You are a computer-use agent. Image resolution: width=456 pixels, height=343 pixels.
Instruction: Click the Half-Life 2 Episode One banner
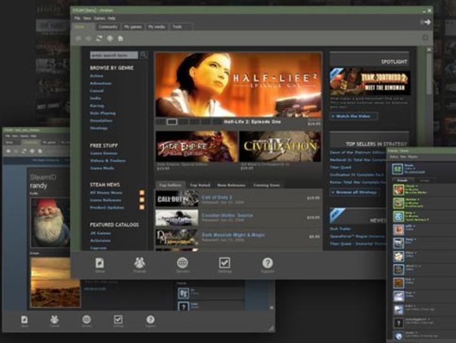tap(238, 85)
